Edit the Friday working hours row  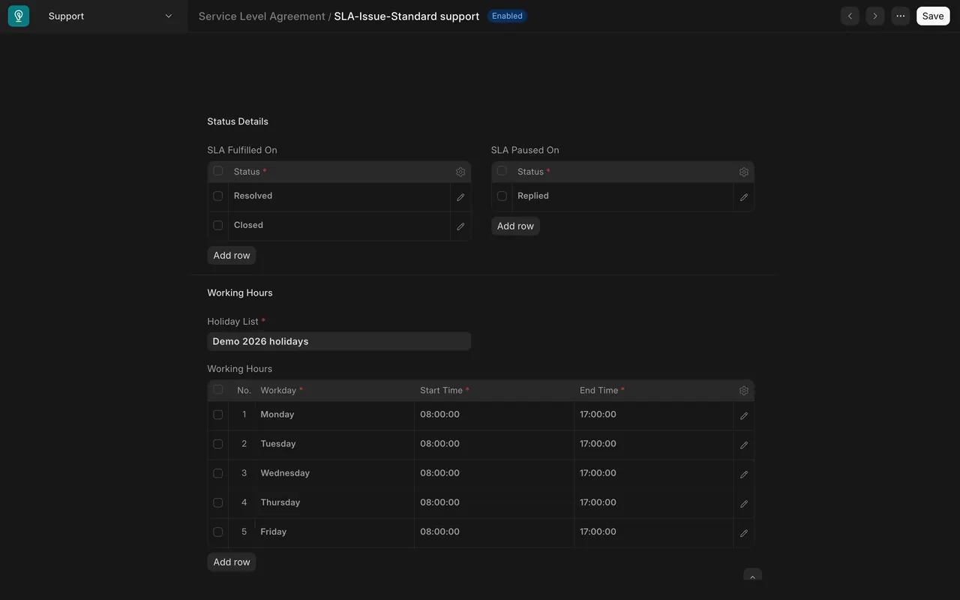(744, 532)
